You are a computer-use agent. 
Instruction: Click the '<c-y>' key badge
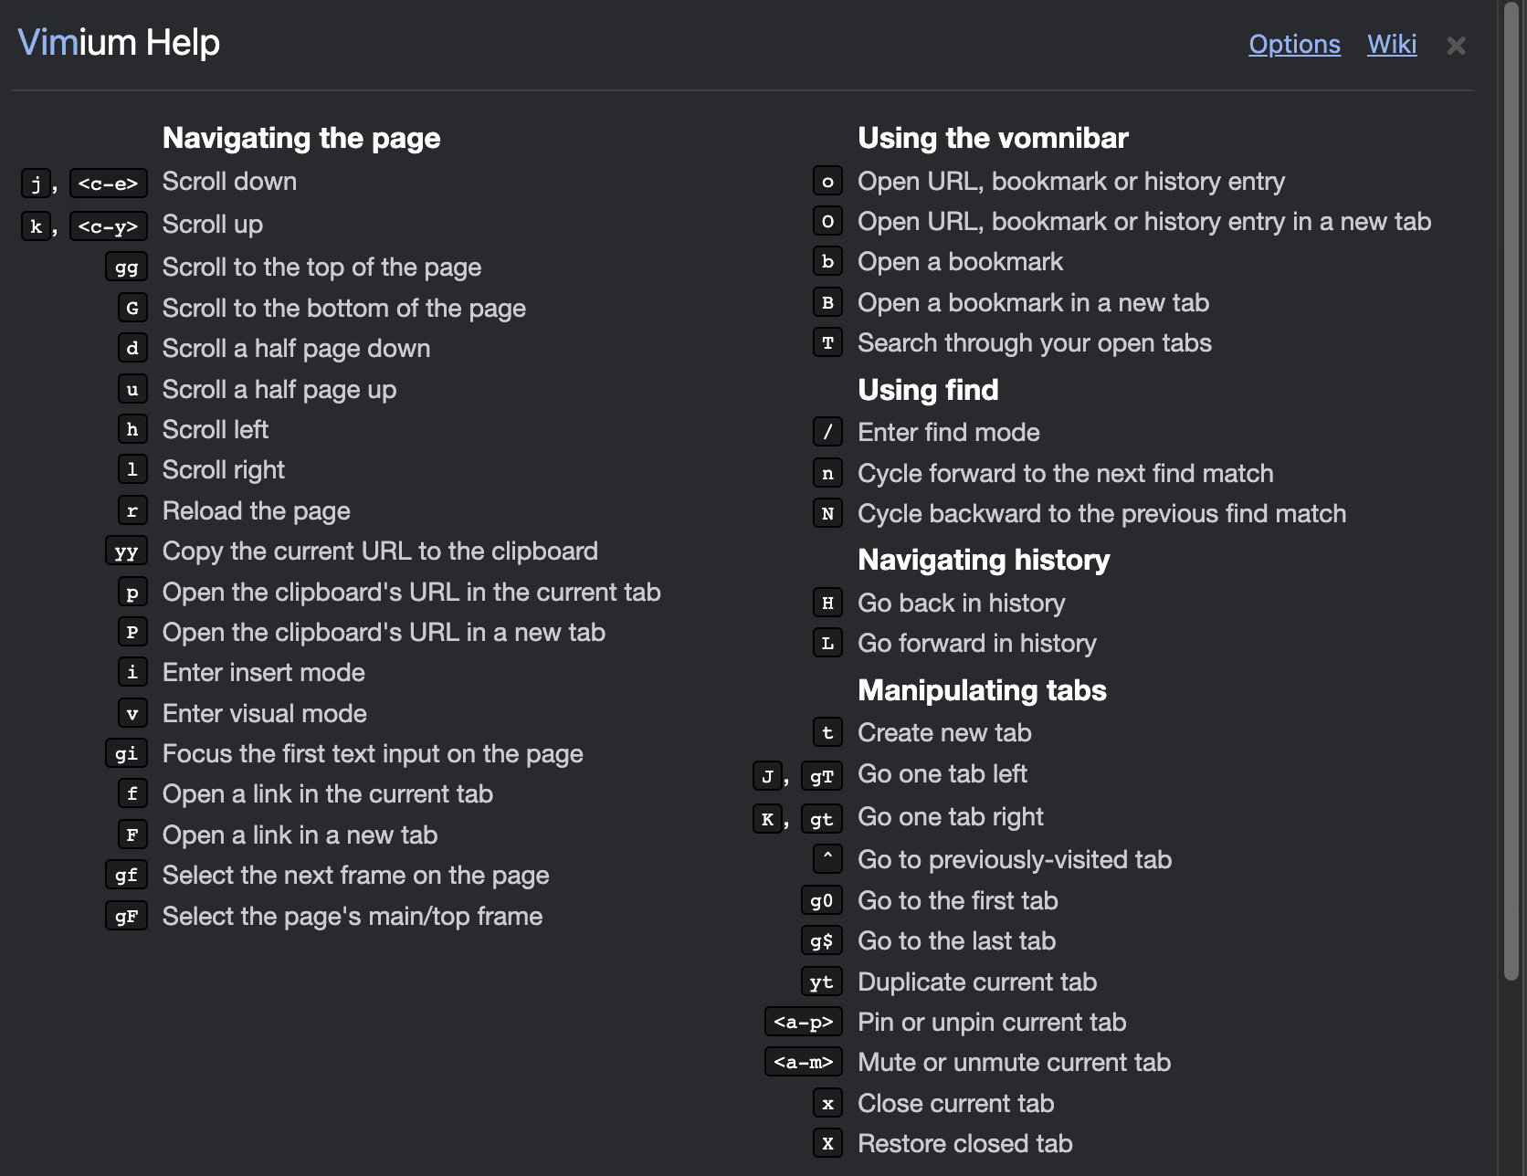pos(108,226)
